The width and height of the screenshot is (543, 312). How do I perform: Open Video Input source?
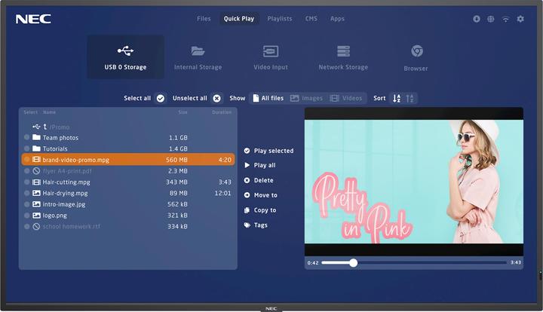270,57
